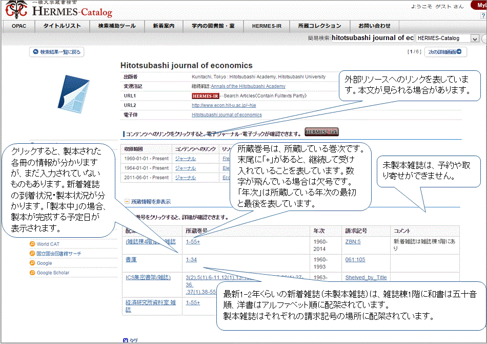Search on 国立国会図書館サーチ
Screen dimensions: 487x344
tap(59, 254)
